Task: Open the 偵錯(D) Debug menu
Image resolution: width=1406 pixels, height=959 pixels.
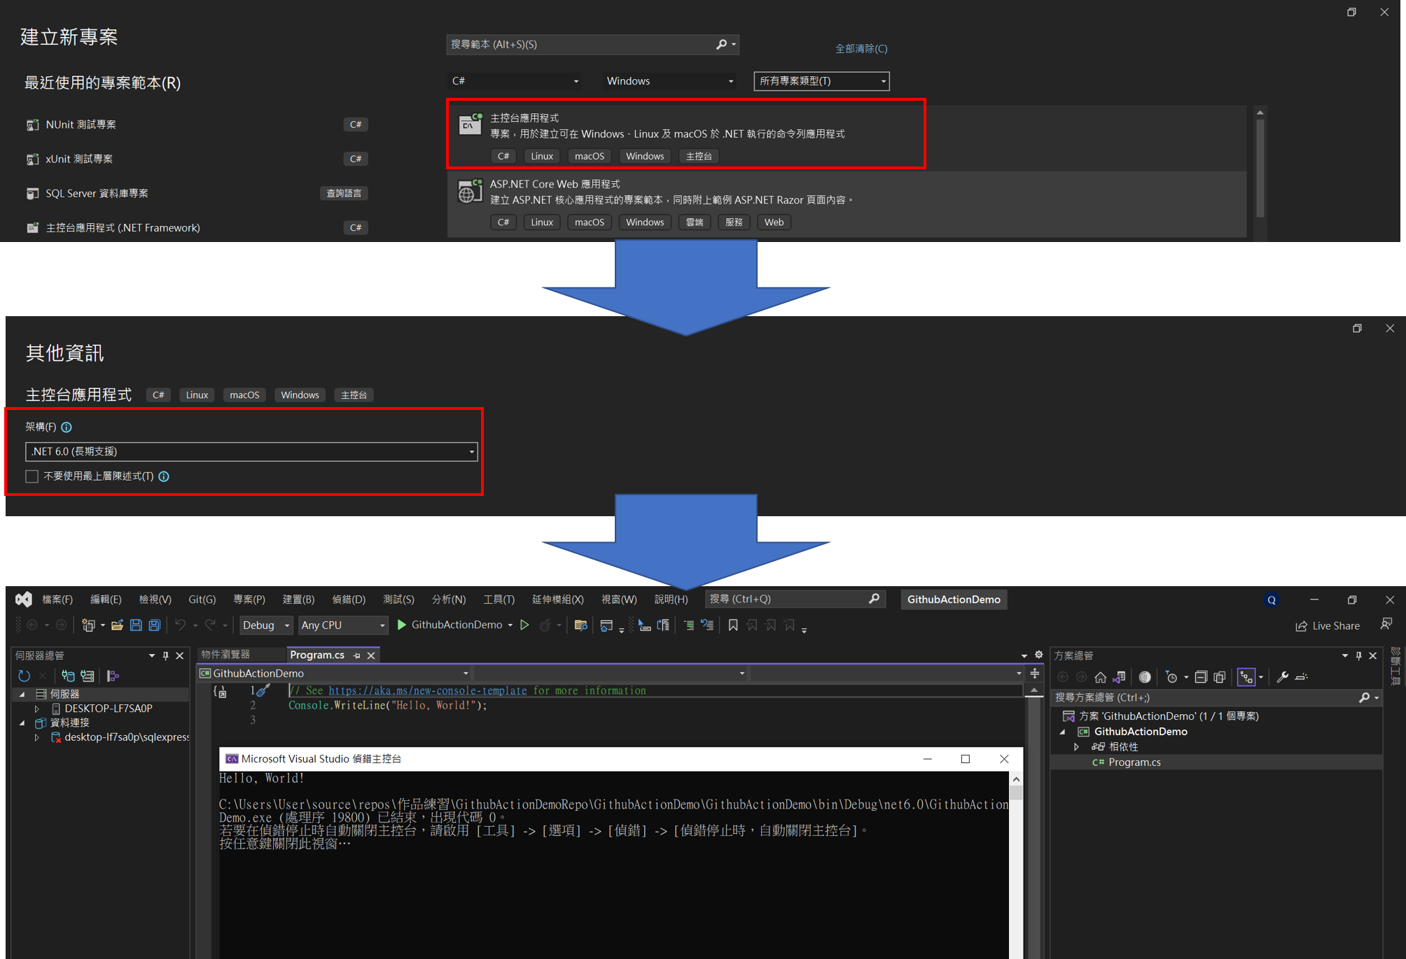Action: pyautogui.click(x=348, y=599)
